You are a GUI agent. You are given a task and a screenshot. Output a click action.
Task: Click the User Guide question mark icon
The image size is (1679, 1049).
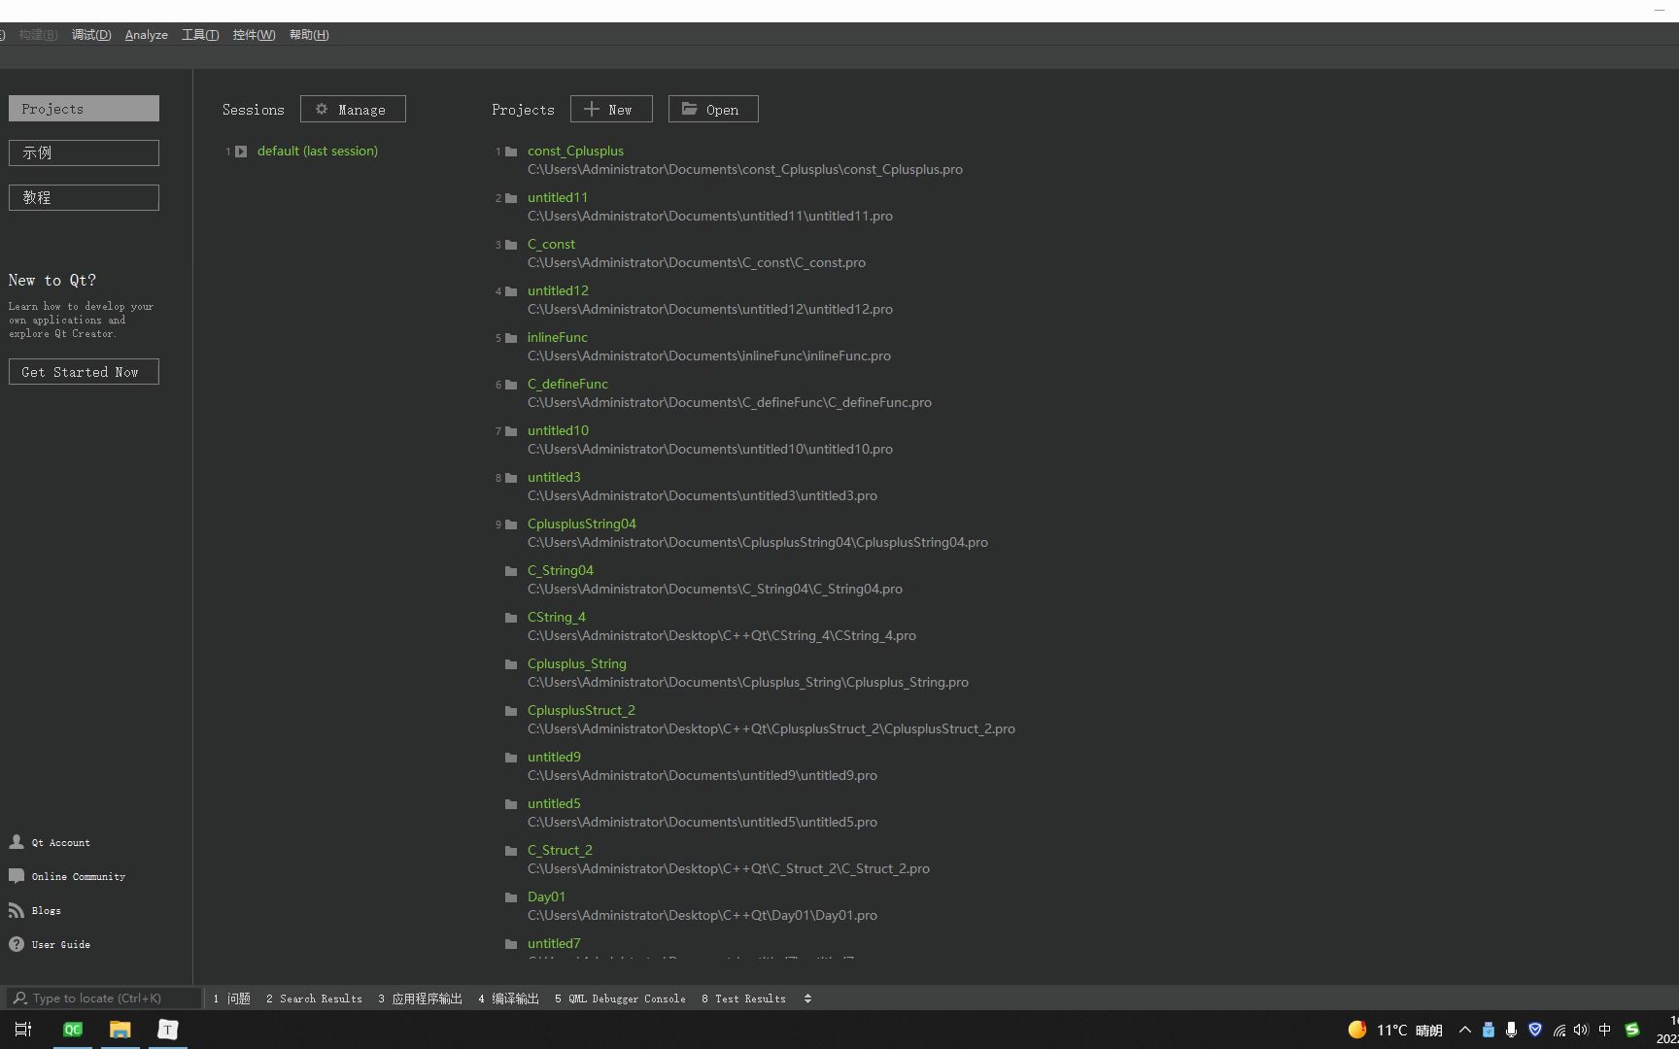click(17, 944)
